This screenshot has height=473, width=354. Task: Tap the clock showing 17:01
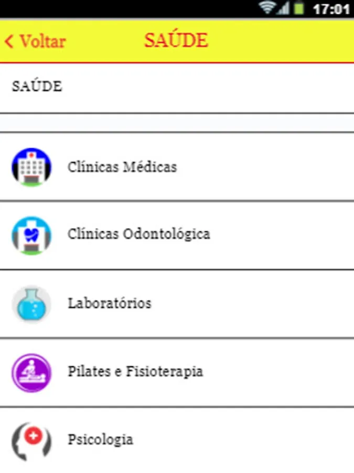[x=330, y=9]
